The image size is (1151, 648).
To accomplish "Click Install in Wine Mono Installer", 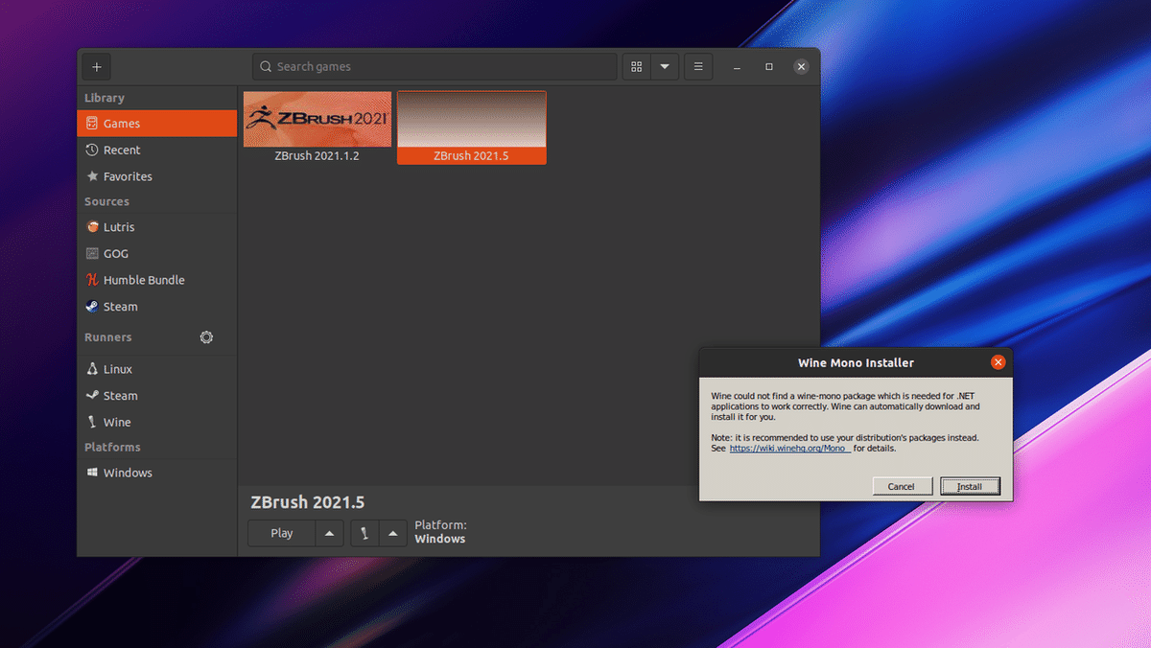I will pos(970,486).
